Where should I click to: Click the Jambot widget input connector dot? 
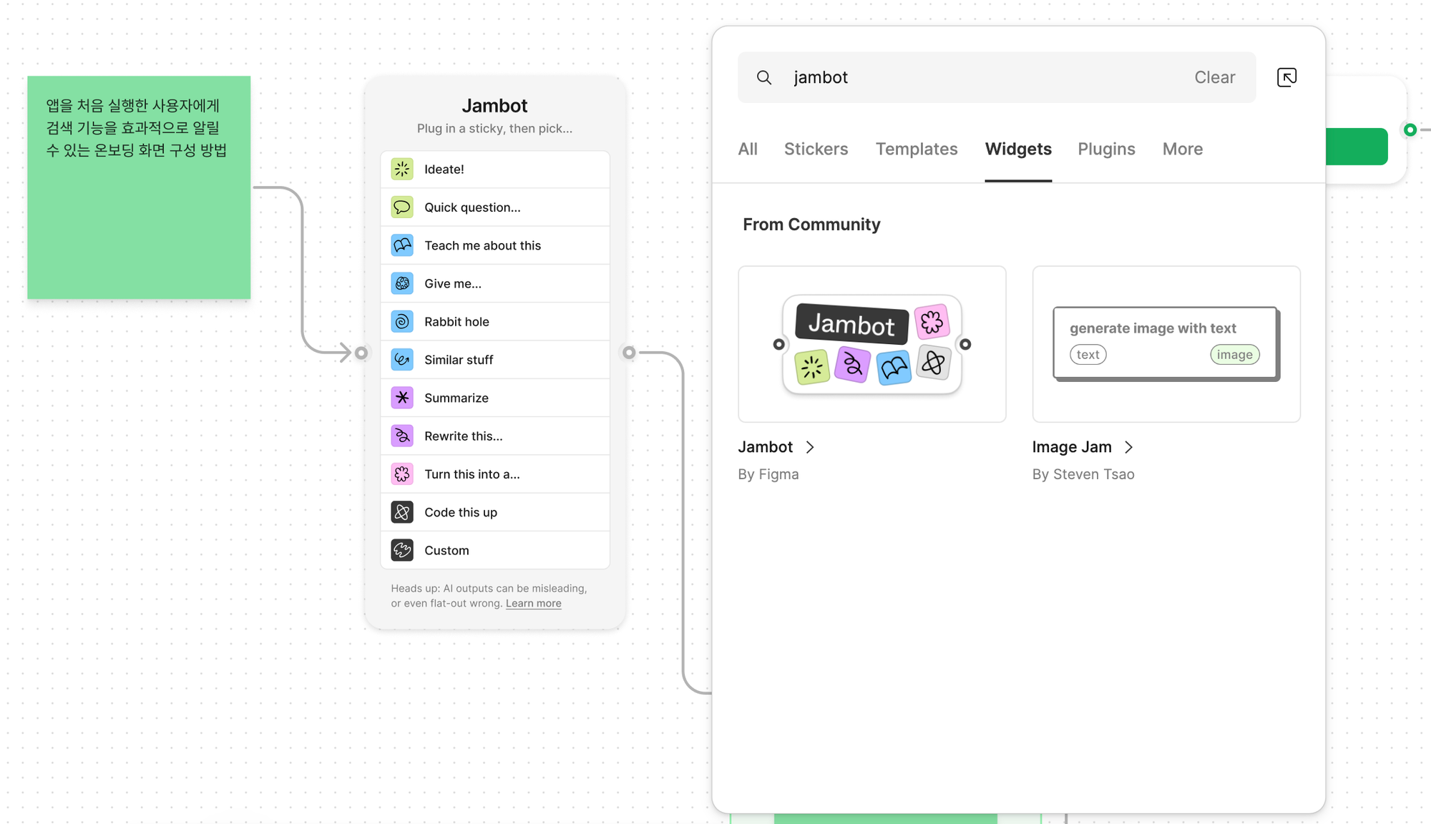(x=361, y=353)
